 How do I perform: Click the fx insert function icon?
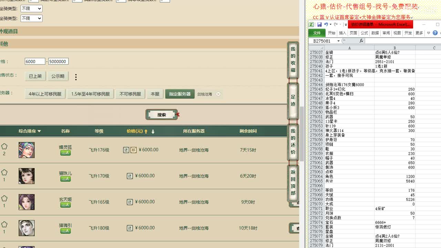tap(361, 41)
